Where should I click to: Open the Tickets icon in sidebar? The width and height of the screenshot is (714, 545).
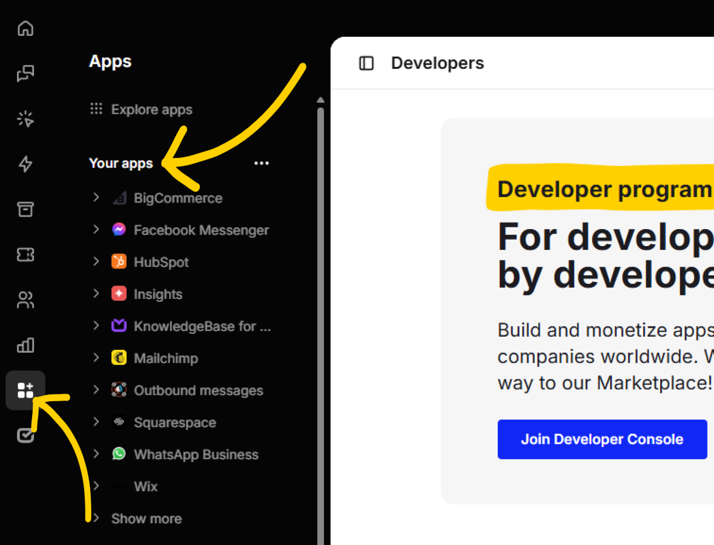[26, 254]
